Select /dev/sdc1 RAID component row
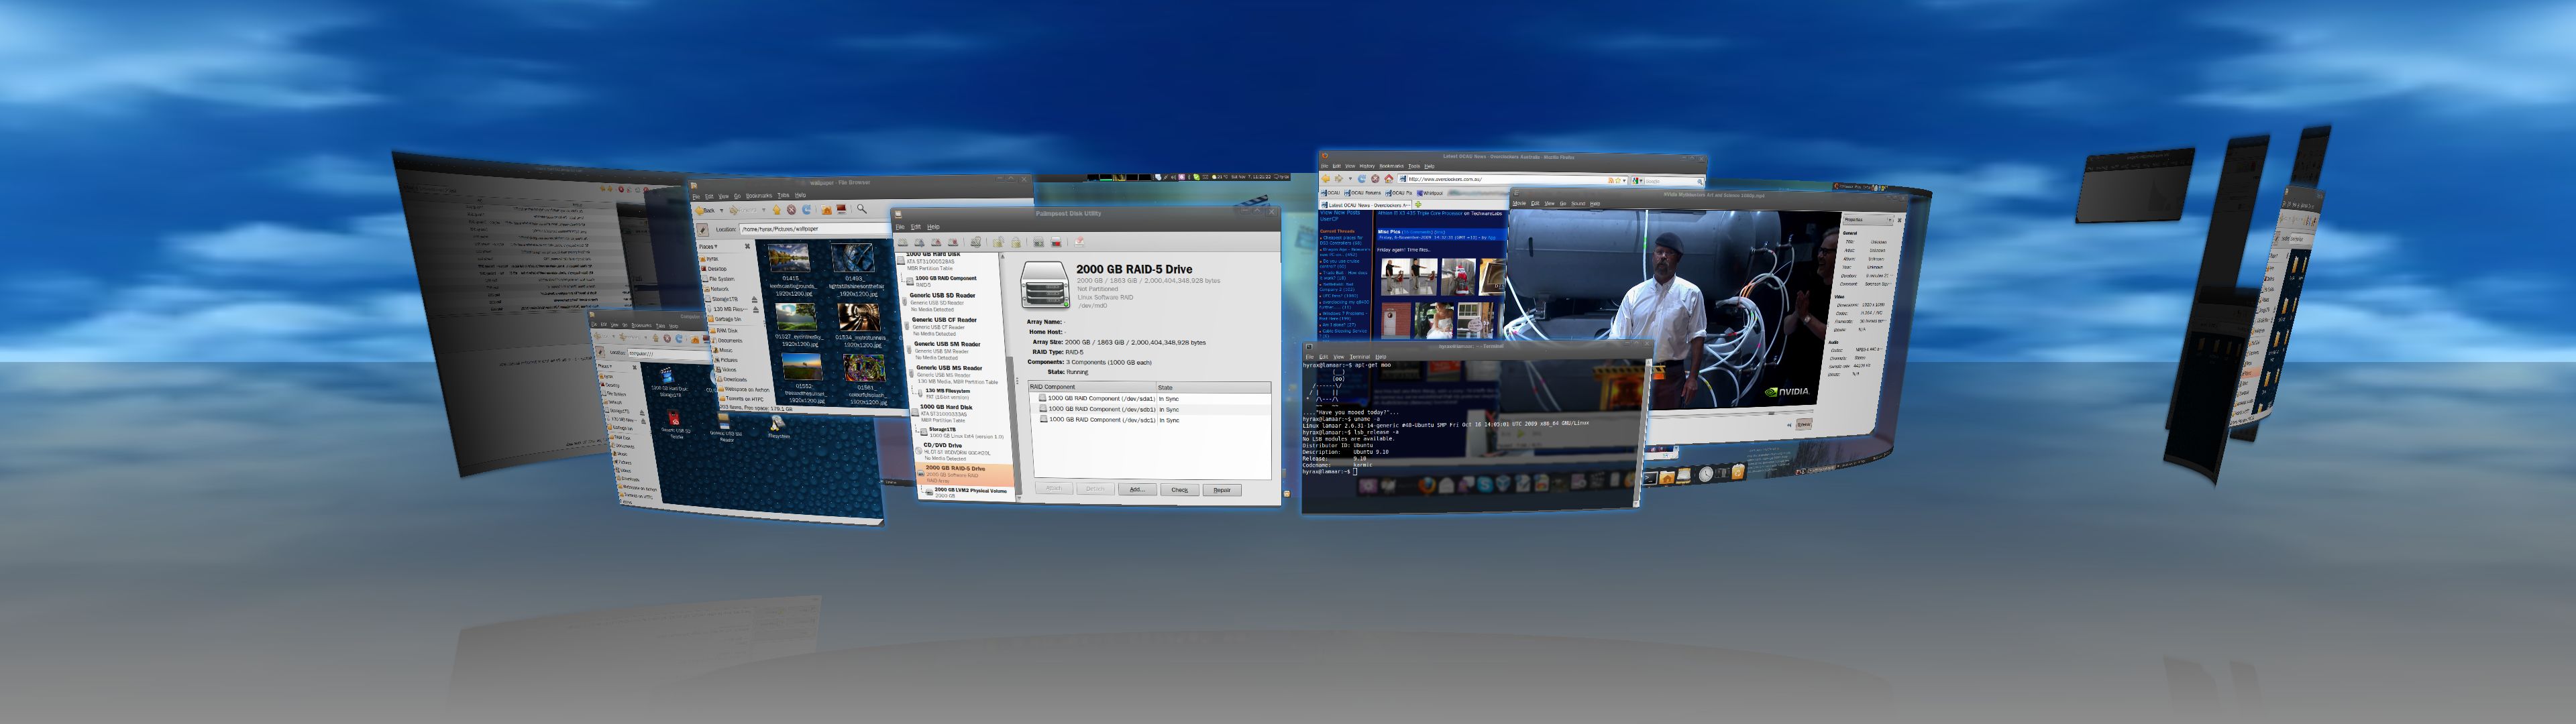 (x=1151, y=420)
